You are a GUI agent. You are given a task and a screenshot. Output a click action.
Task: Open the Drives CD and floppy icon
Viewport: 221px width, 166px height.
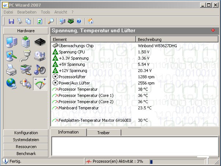40,56
